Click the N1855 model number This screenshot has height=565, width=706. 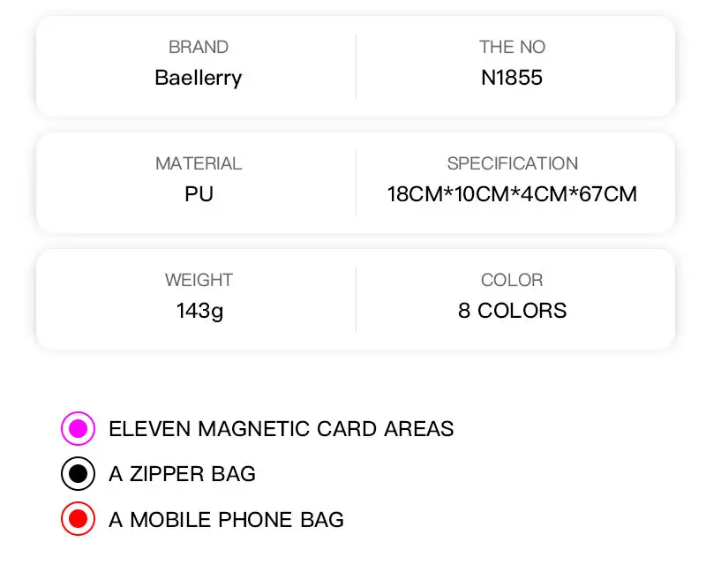[512, 78]
